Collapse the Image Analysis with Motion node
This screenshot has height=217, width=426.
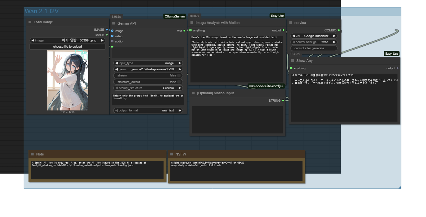click(192, 23)
